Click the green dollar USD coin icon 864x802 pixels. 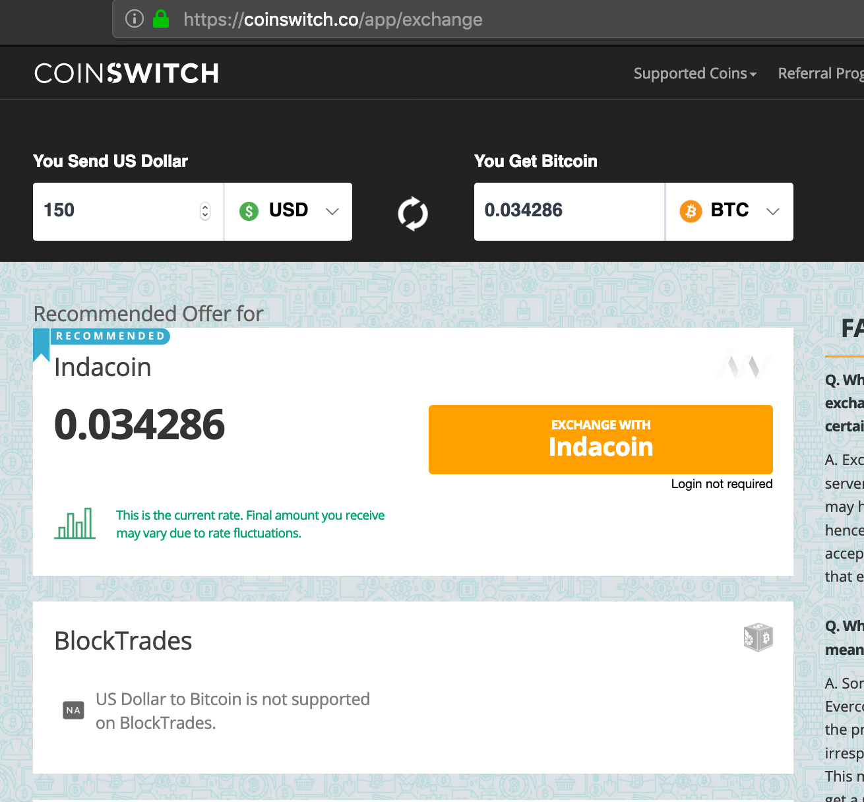[249, 211]
